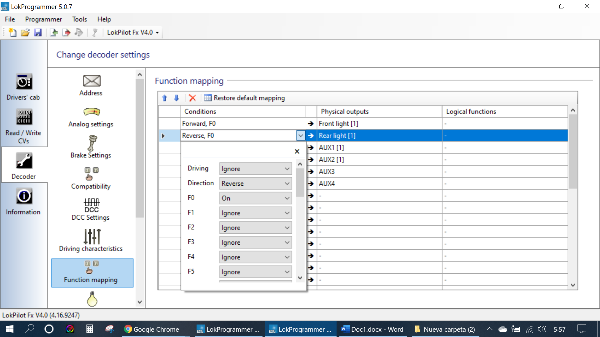The width and height of the screenshot is (600, 337).
Task: Delete the mapping row with red X
Action: tap(192, 98)
